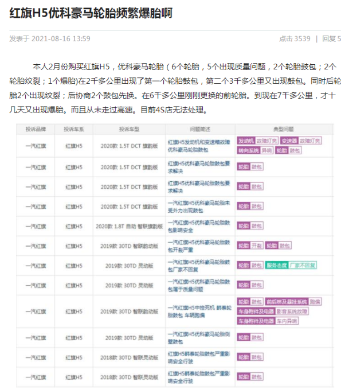
Task: Open complaint 一汽红旗H5优科豪马轮胎未受外力出现鼓包
Action: pos(199,206)
